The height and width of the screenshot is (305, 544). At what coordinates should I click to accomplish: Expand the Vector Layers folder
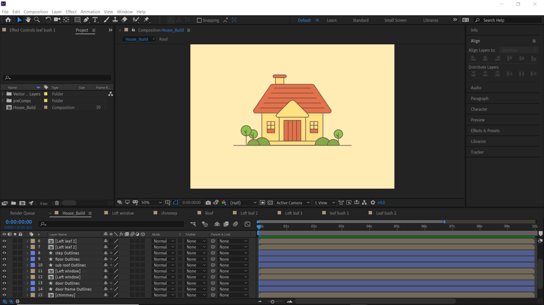[3, 94]
